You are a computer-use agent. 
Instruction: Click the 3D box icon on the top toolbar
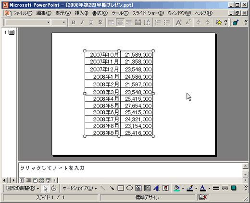click(236, 23)
